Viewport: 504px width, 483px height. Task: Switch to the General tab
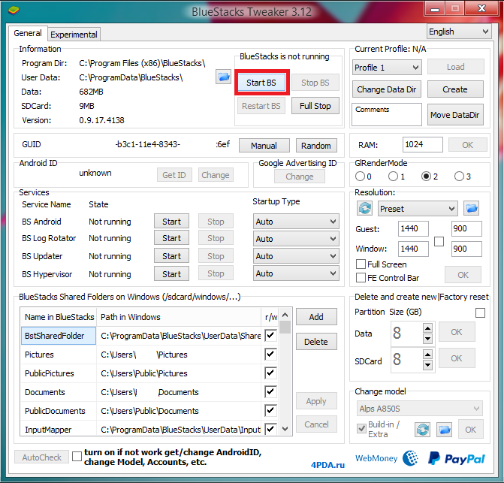tap(28, 33)
